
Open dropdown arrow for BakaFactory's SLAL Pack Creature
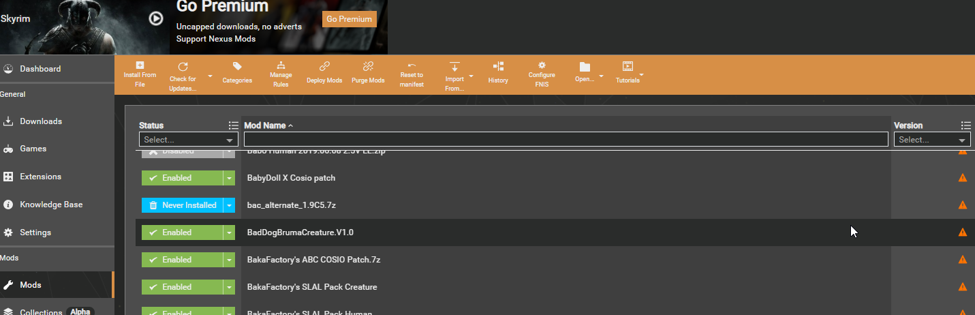pos(229,287)
